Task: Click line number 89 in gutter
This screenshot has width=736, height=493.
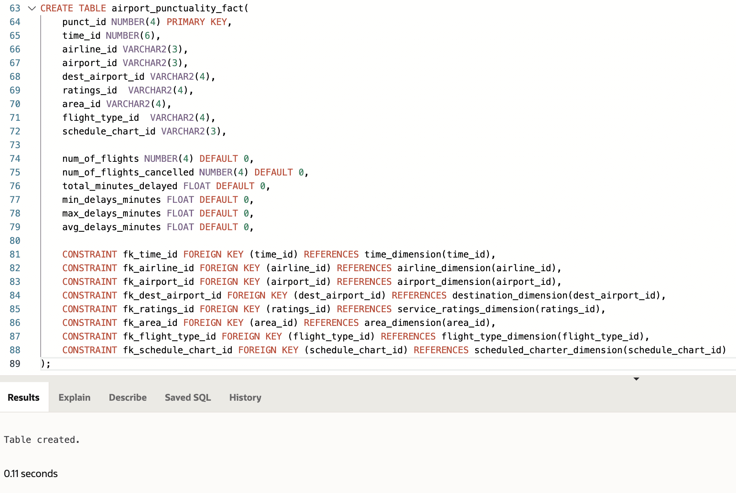Action: [15, 364]
